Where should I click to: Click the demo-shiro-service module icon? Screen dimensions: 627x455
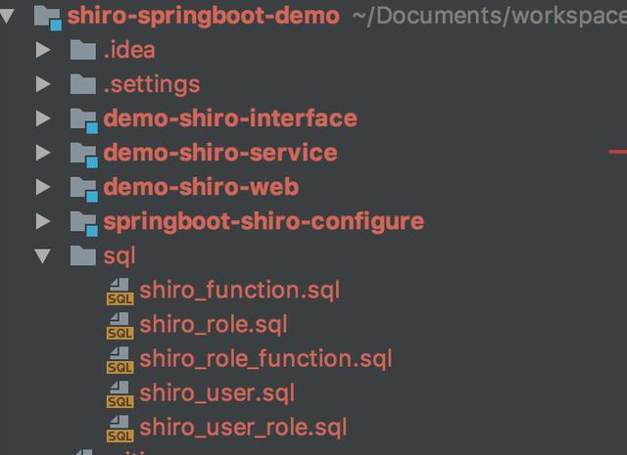[x=84, y=155]
